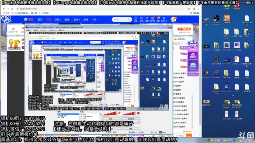255x143 pixels.
Task: Reload the douyu.com page
Action: pos(12,9)
